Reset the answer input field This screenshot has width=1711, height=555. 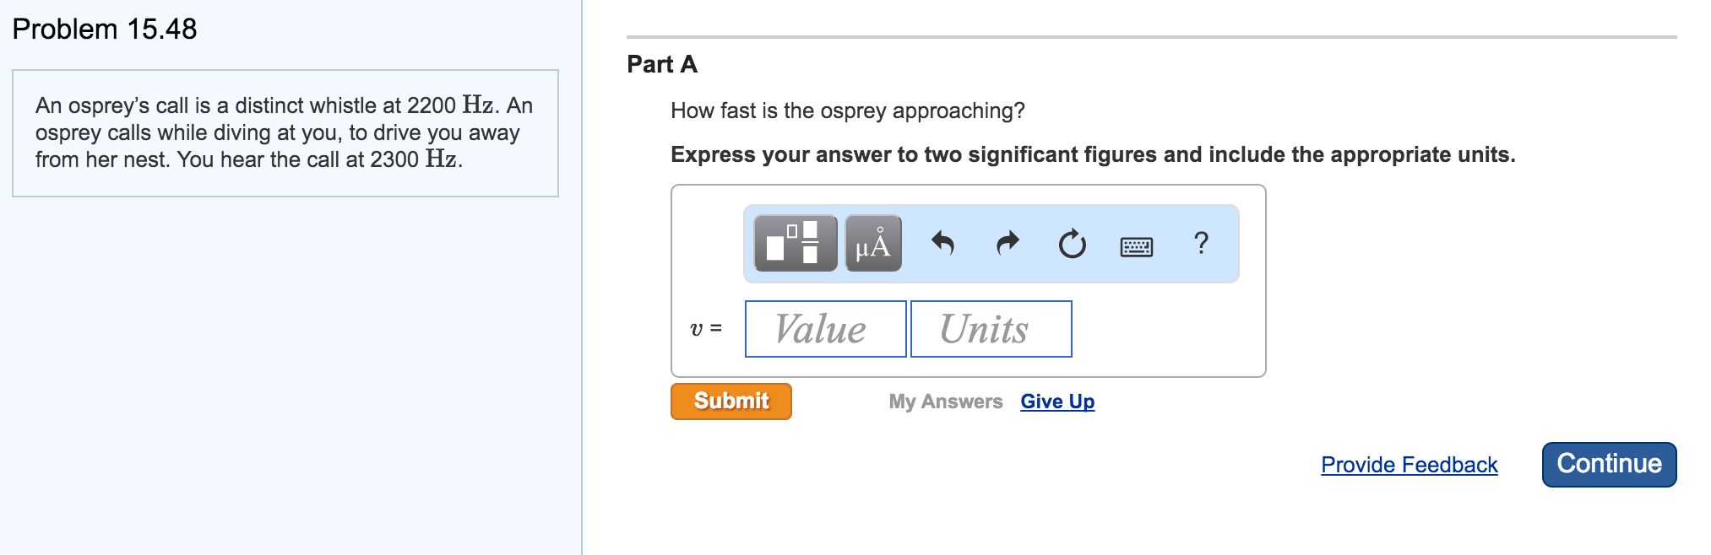(1070, 244)
